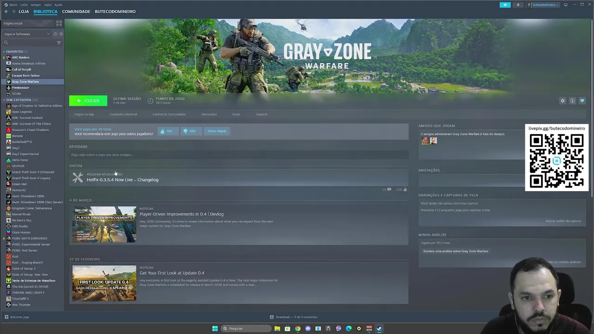This screenshot has height=334, width=594.
Task: Open the Jogos menu
Action: [48, 5]
